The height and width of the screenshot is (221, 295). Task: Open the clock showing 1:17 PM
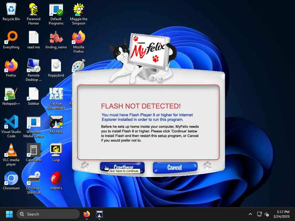pyautogui.click(x=282, y=214)
